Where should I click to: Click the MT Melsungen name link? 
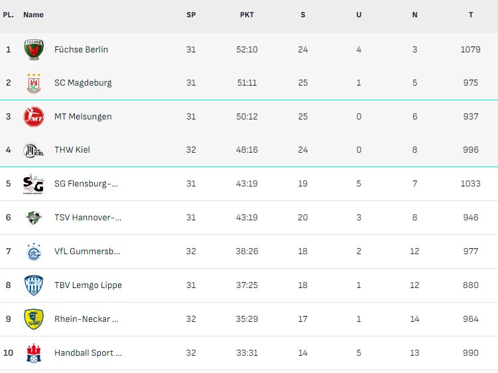point(83,117)
